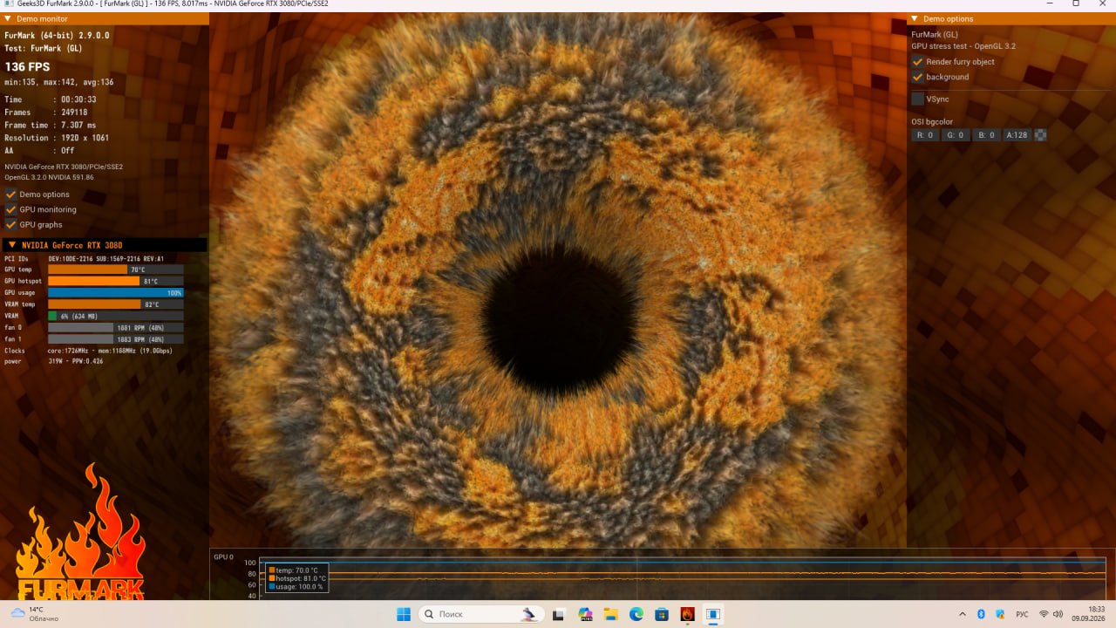Enable the VSync checkbox
Image resolution: width=1116 pixels, height=628 pixels.
pyautogui.click(x=917, y=99)
